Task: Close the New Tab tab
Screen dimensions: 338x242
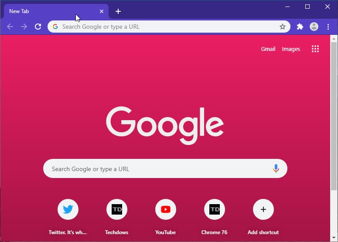Action: coord(102,11)
